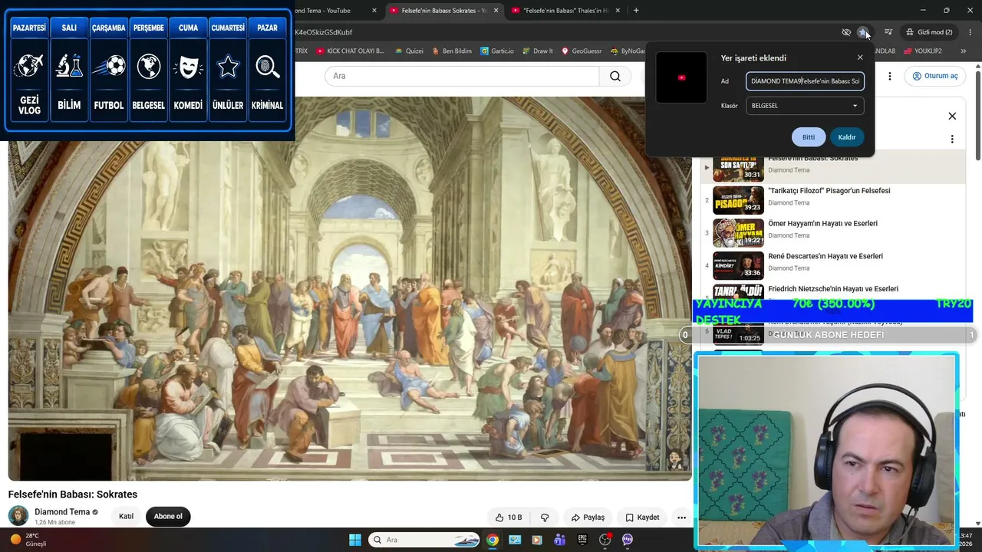Screen dimensions: 982x552
Task: Click the Sokrates playlist thumbnail showing 30:31
Action: (x=738, y=169)
